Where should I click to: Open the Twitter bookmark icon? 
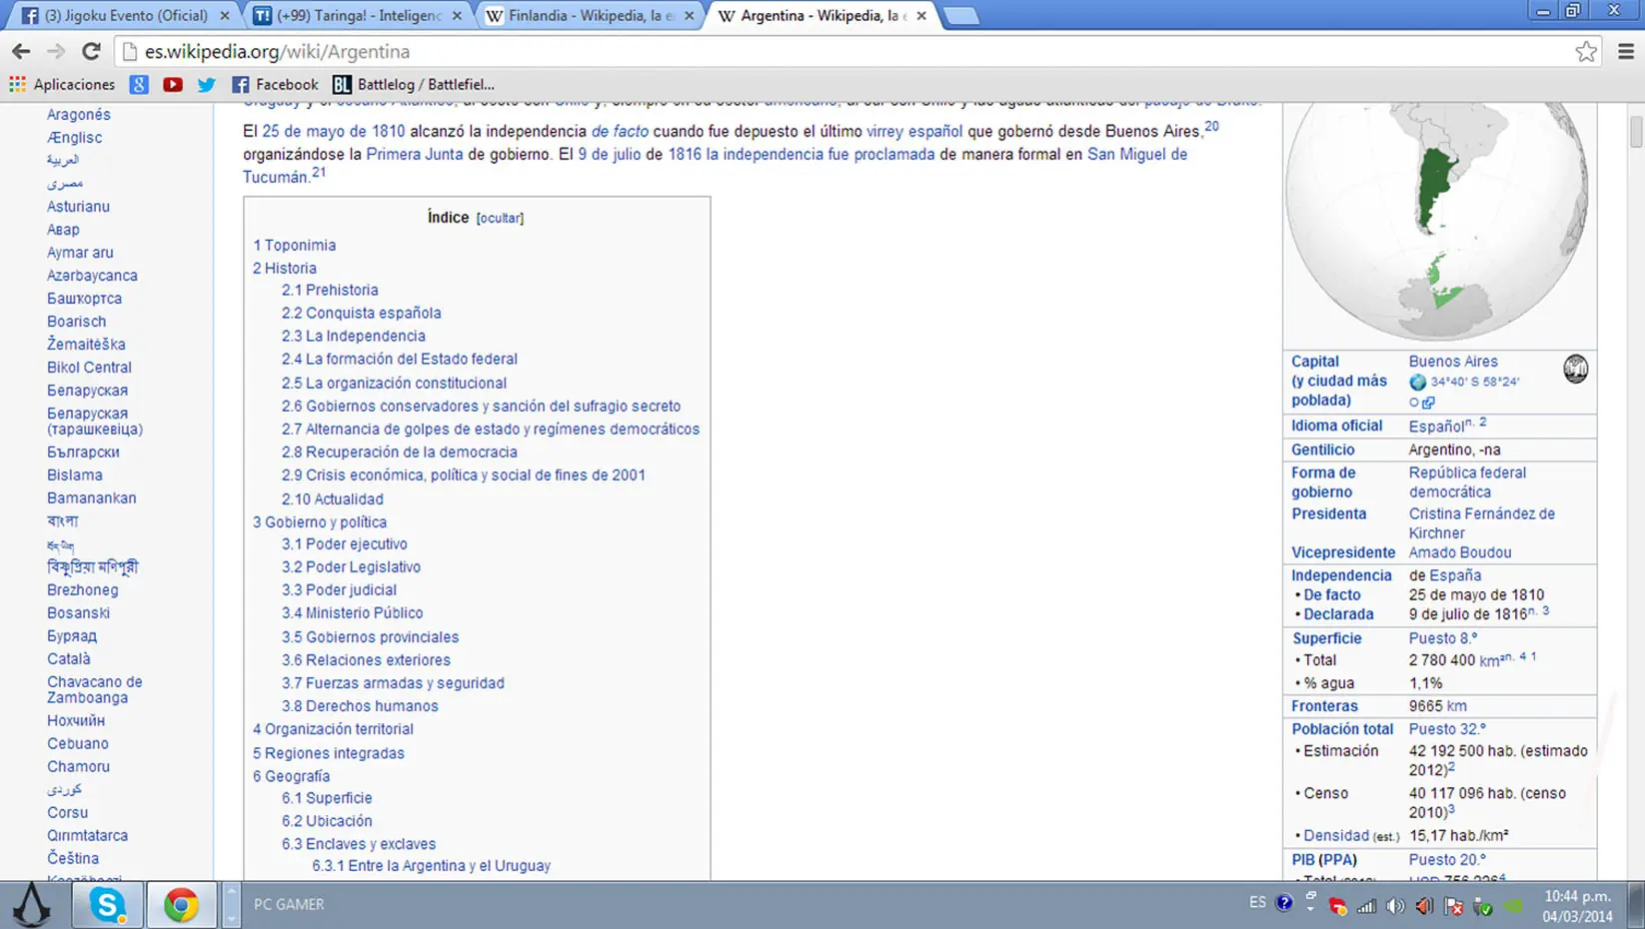[207, 85]
